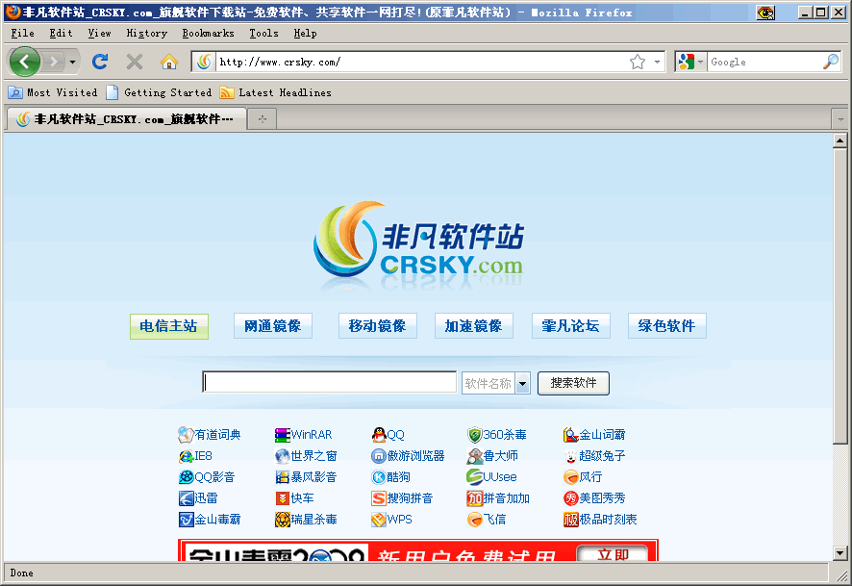Click the 鲁大师 icon
Image resolution: width=852 pixels, height=586 pixels.
click(474, 456)
